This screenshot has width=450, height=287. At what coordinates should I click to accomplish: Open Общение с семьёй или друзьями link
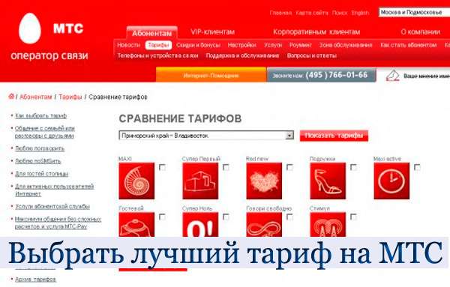45,132
